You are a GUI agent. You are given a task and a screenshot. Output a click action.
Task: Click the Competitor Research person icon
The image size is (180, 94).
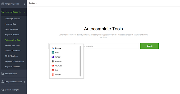tap(3, 82)
